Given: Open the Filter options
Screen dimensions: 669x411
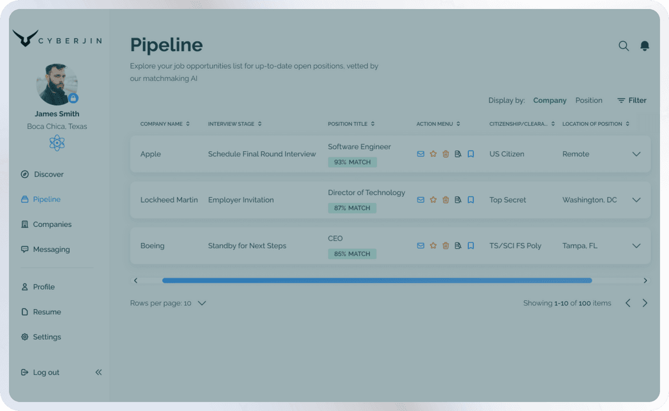Looking at the screenshot, I should point(632,100).
